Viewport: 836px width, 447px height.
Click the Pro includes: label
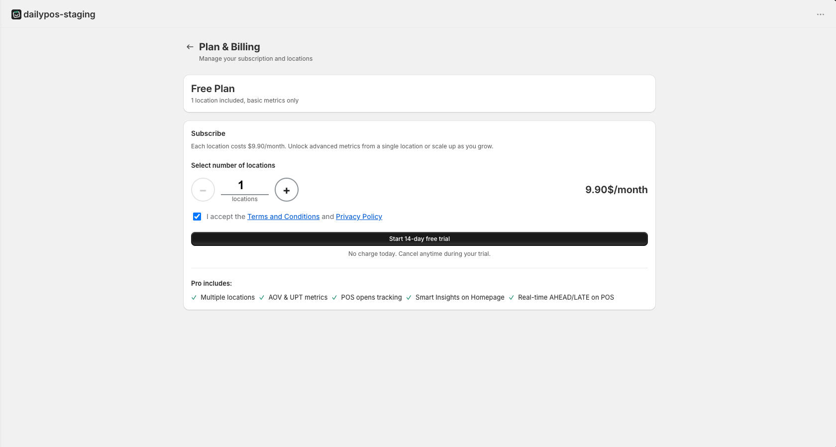tap(211, 283)
